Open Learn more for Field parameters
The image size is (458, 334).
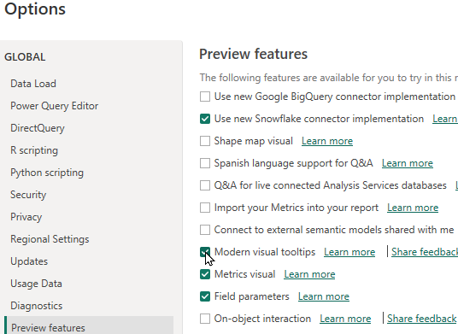click(324, 296)
